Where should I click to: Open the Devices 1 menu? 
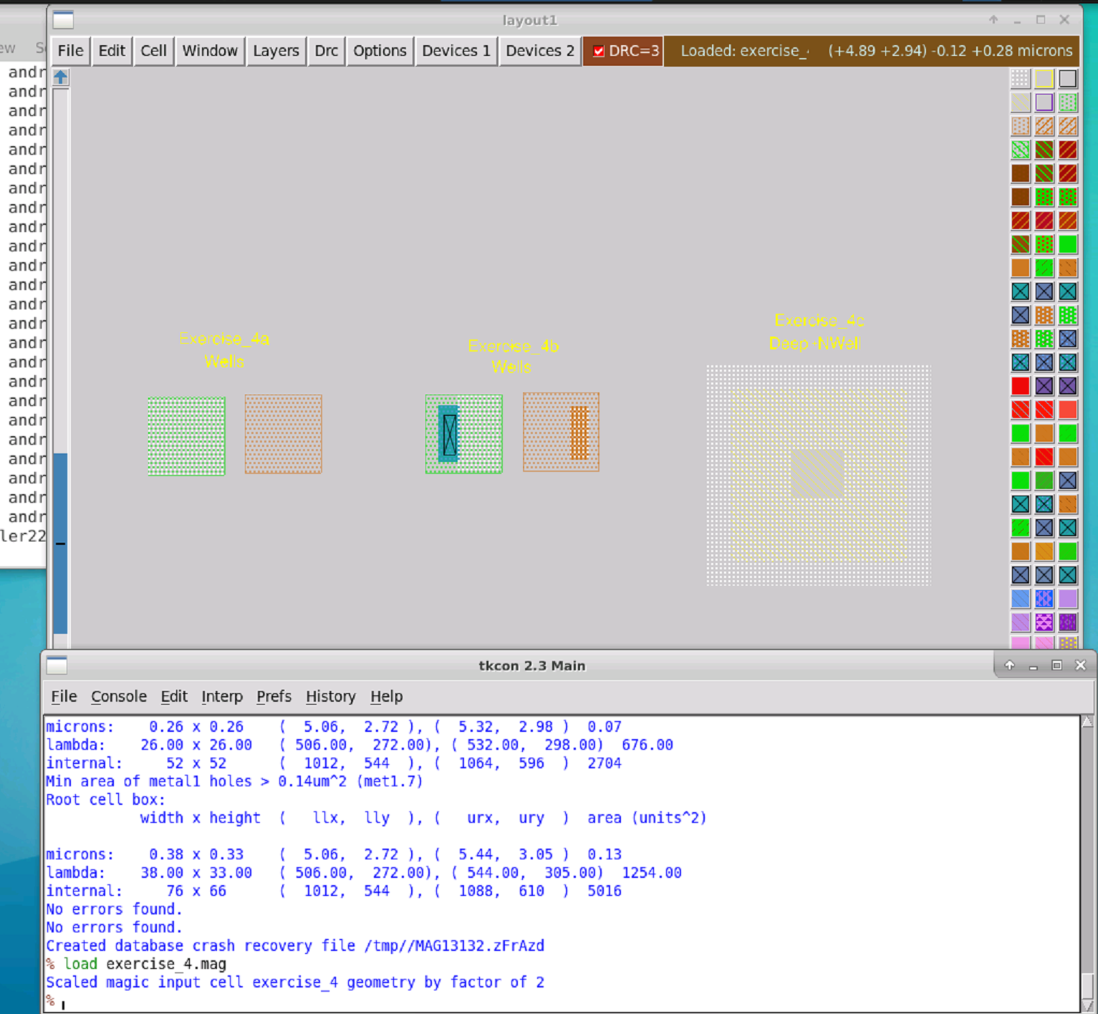[456, 51]
